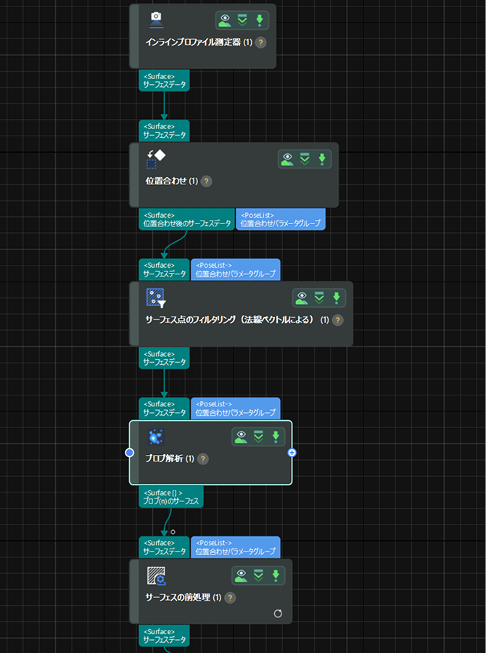Select the 位置合わせ (1) title text
Image resolution: width=486 pixels, height=653 pixels.
[x=172, y=181]
